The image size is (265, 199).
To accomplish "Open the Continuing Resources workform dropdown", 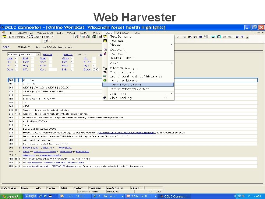I will (38, 54).
